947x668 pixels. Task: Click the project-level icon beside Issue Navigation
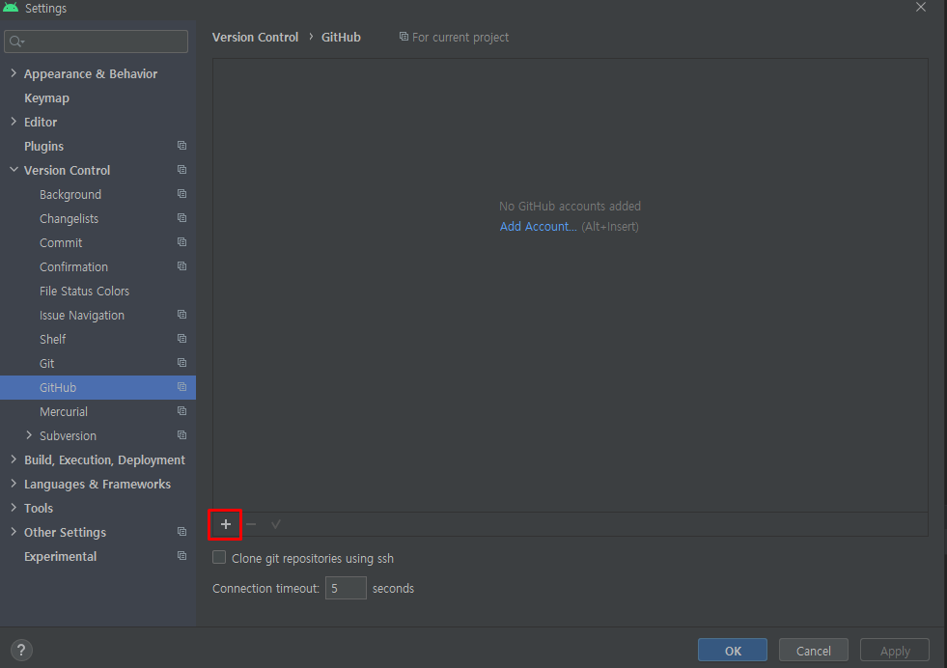[181, 315]
